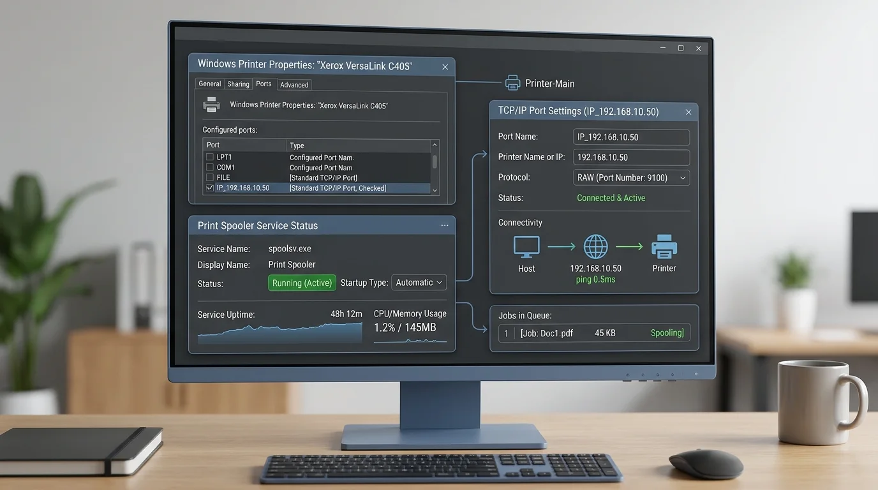Expand the Startup Type Automatic dropdown
The width and height of the screenshot is (878, 490).
419,283
